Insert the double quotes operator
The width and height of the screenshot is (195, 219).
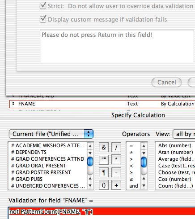(x=104, y=160)
